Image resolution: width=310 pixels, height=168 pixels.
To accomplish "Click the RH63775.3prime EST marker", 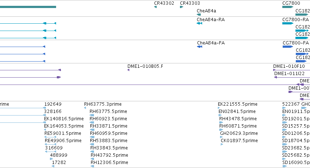I will [x=85, y=108].
